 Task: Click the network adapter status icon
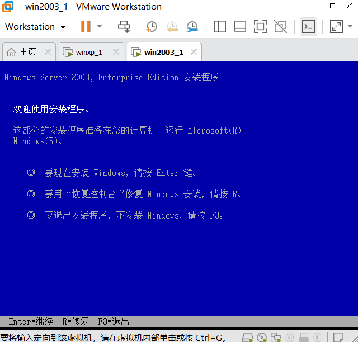pos(276,337)
